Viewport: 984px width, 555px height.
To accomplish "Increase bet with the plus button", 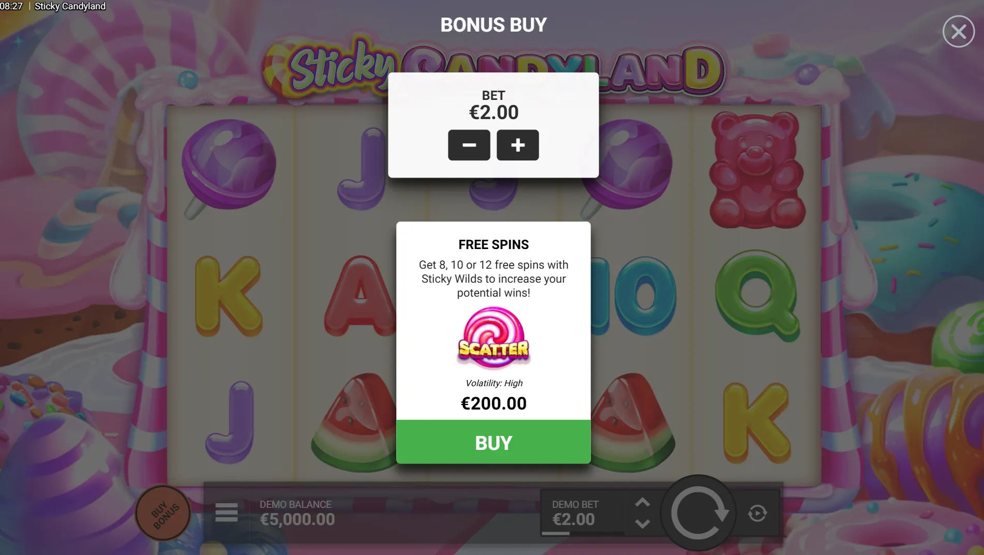I will coord(517,145).
